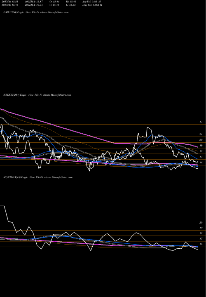Click the 18 price label on weekly chart
206x297 pixels.
[201, 151]
